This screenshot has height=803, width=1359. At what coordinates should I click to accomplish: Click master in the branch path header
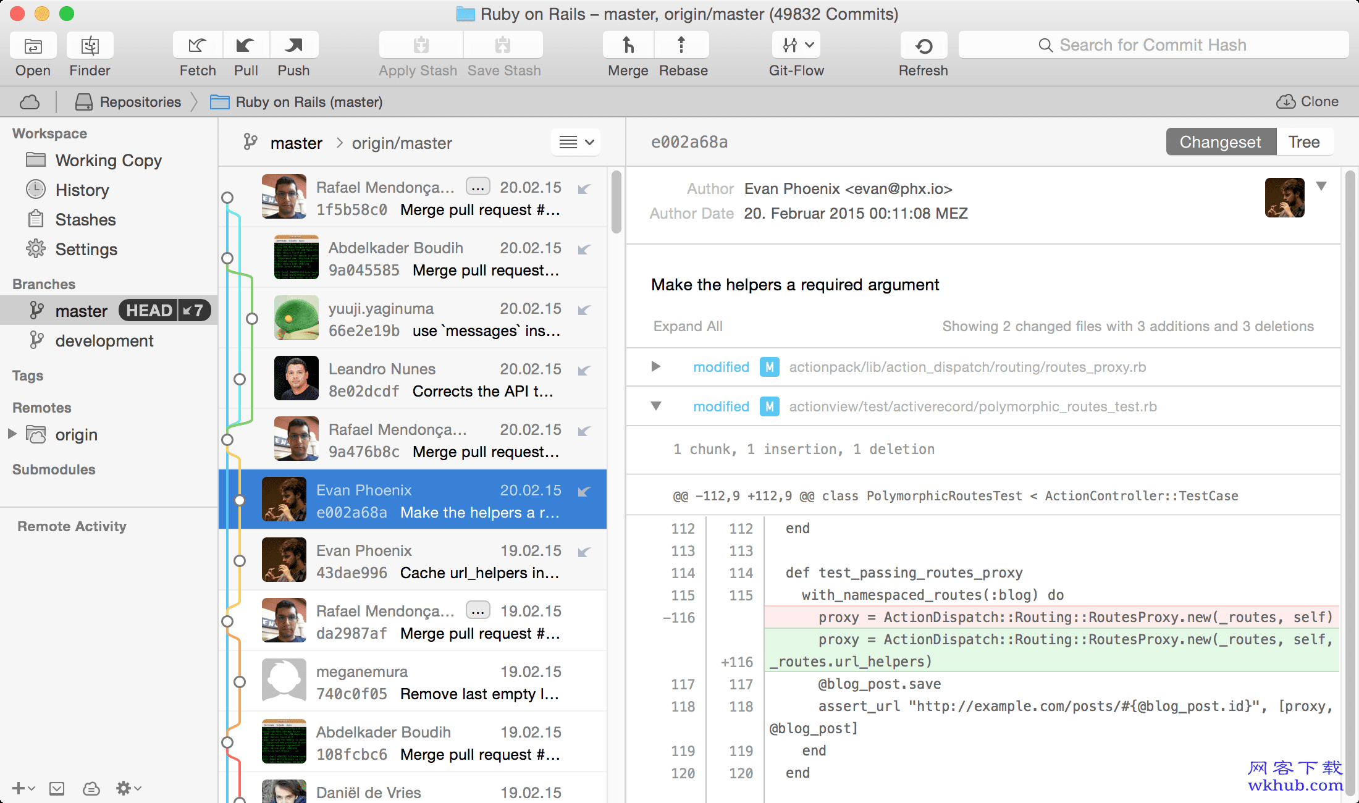(297, 143)
